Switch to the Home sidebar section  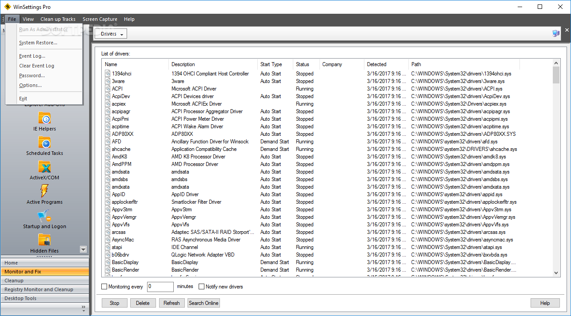pyautogui.click(x=44, y=263)
